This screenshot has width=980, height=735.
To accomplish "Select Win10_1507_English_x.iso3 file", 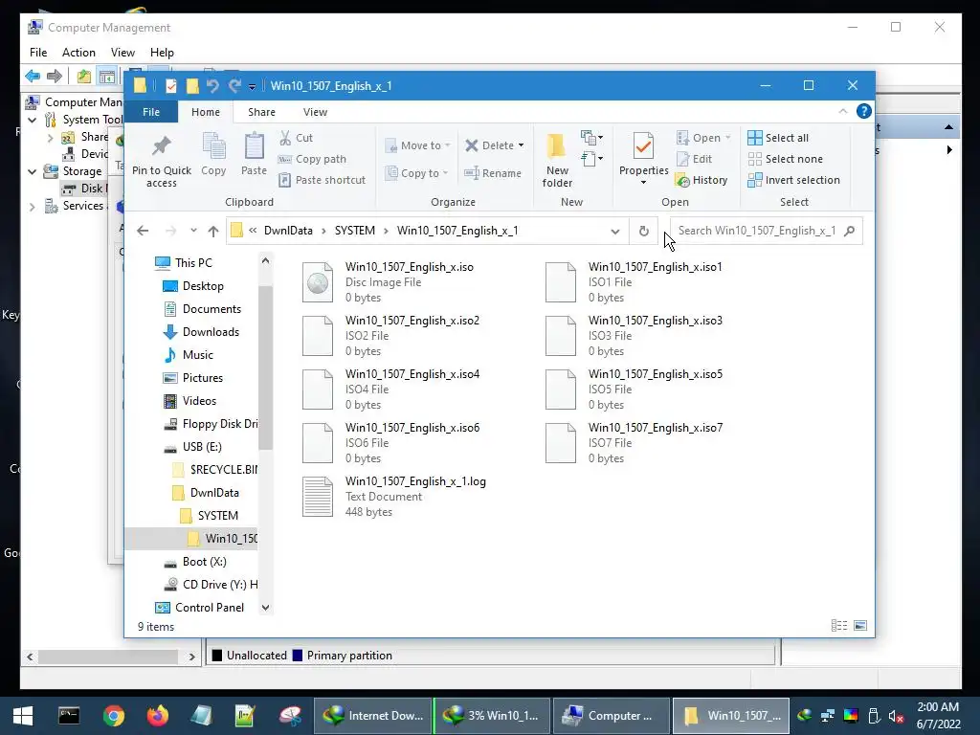I will tap(635, 336).
